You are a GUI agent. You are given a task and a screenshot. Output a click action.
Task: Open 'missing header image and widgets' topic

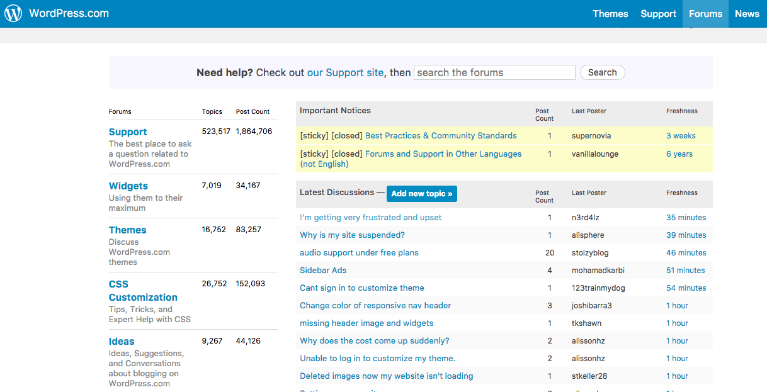366,323
